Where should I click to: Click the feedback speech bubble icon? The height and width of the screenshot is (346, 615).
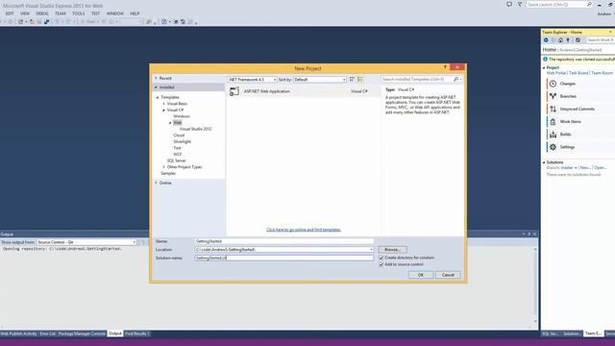click(x=509, y=4)
